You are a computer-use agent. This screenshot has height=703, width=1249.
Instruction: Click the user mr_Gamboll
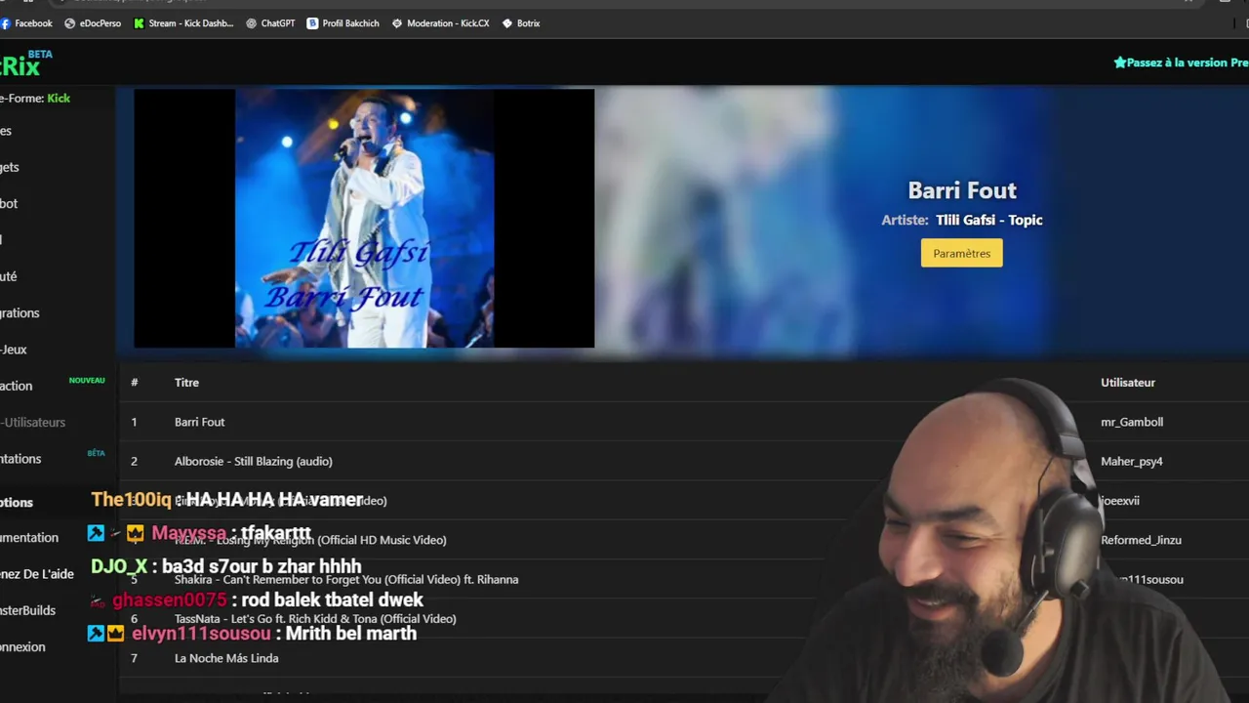1132,422
